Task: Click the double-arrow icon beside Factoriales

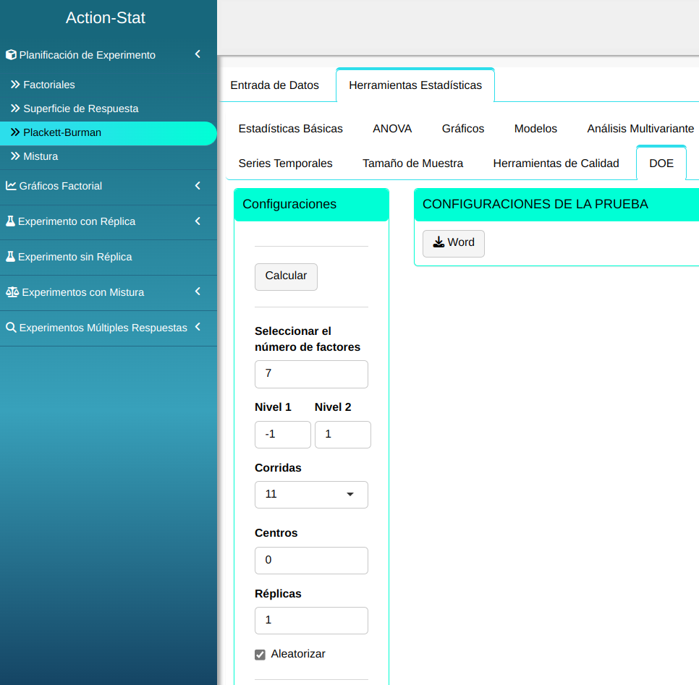Action: tap(15, 85)
